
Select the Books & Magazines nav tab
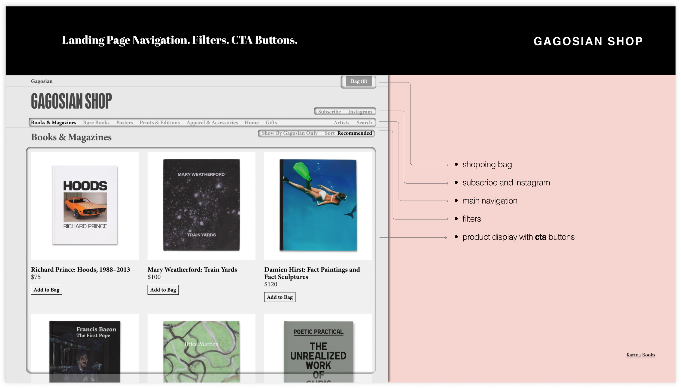53,123
